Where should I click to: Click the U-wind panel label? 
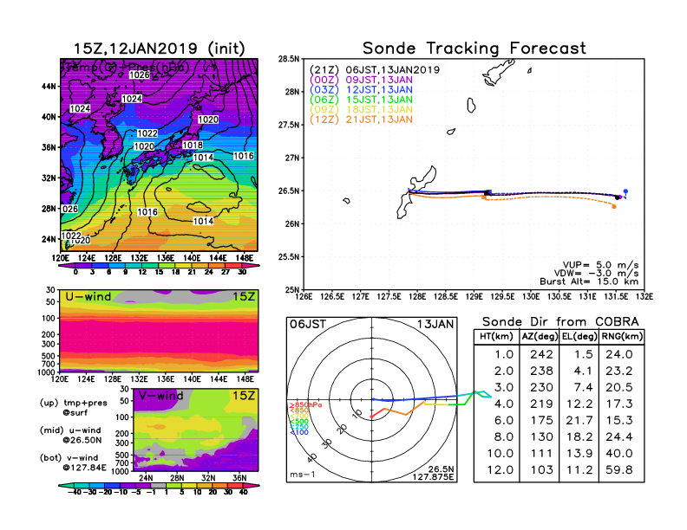88,297
